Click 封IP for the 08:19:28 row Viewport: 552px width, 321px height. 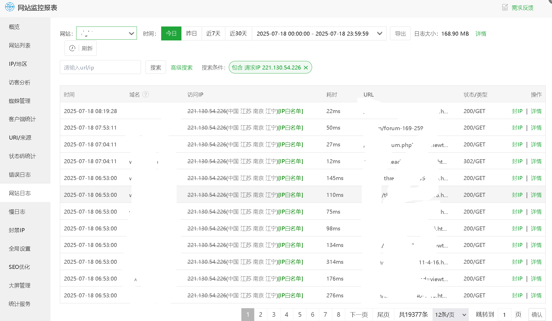pos(517,111)
